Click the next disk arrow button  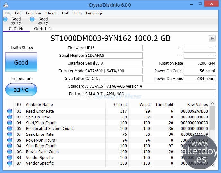coord(212,38)
